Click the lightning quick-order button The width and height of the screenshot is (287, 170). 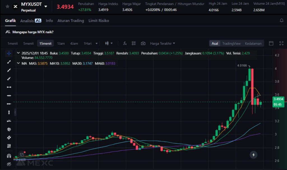pyautogui.click(x=253, y=155)
